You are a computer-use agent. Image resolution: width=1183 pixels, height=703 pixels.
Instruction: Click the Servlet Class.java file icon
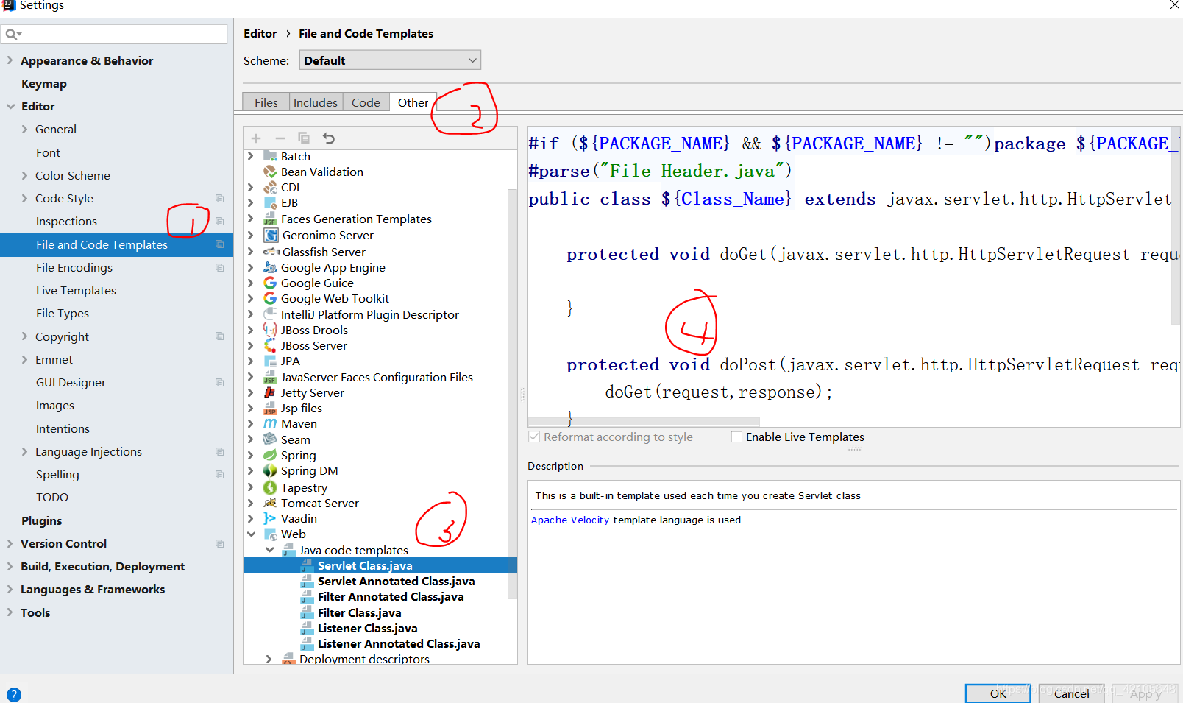tap(307, 565)
